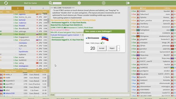
Task: Sort waiting players by Time header
Action: point(44,71)
